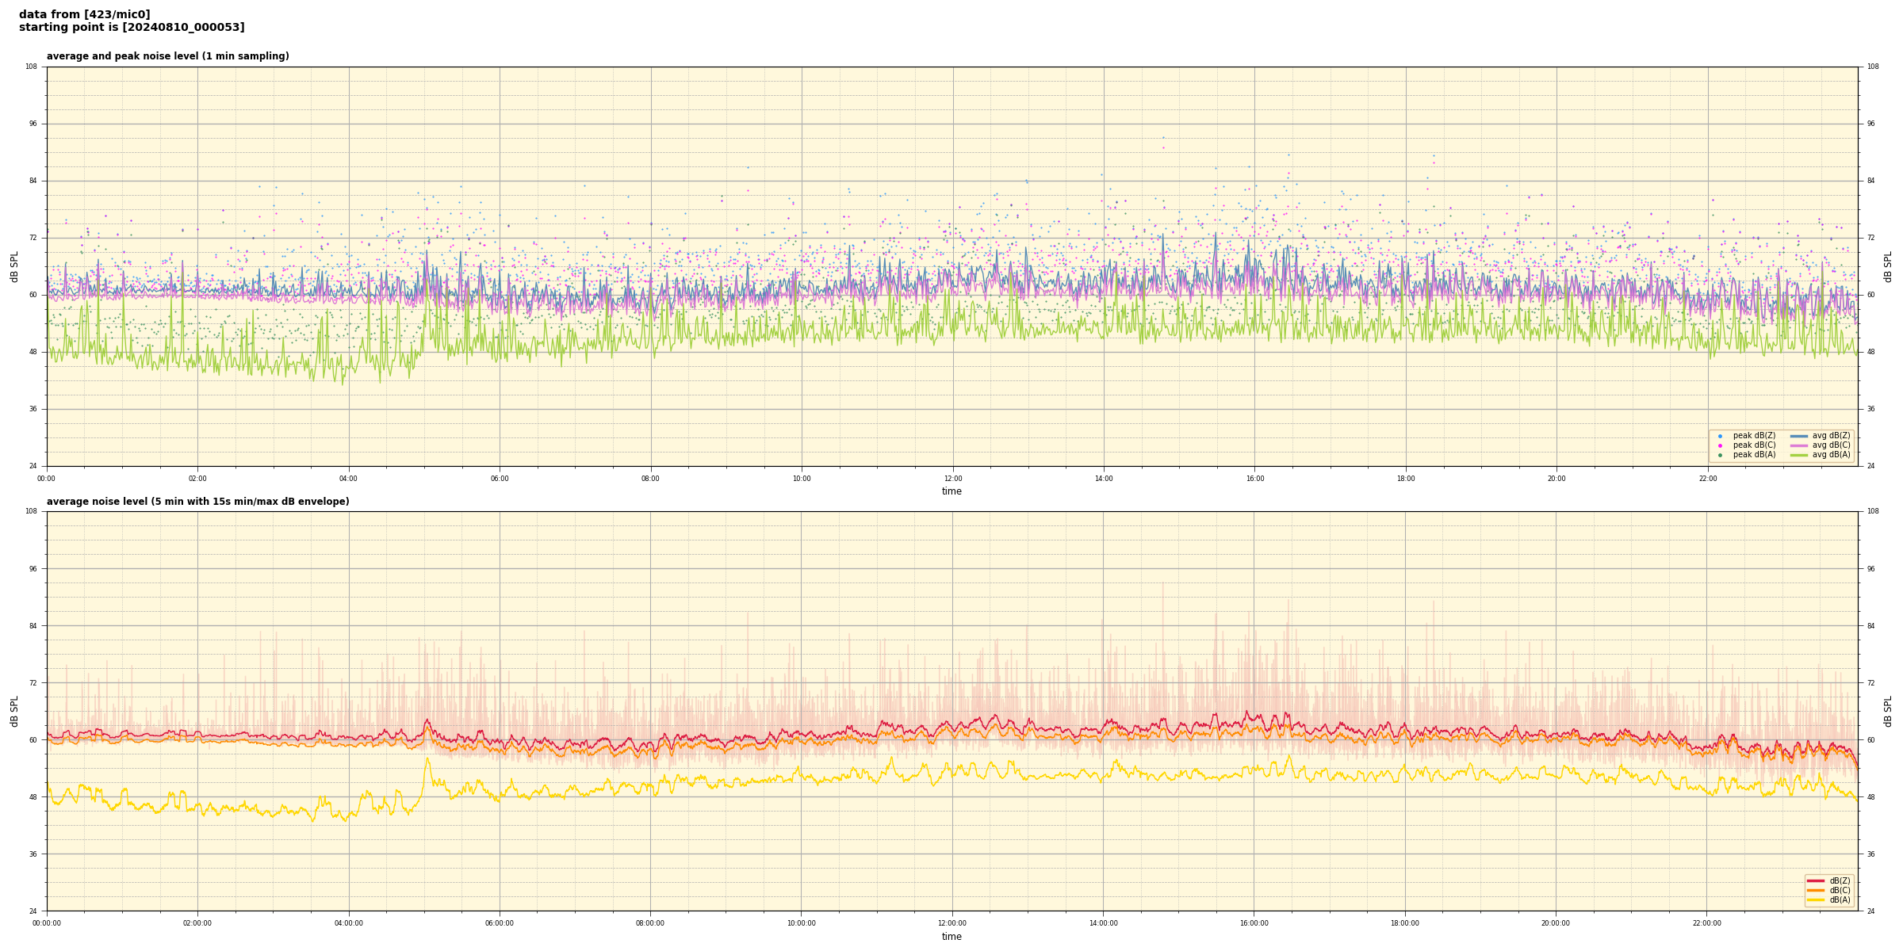Screen dimensions: 1903x951
Task: Select the avg dB(Z) legend line sample
Action: tap(1798, 436)
